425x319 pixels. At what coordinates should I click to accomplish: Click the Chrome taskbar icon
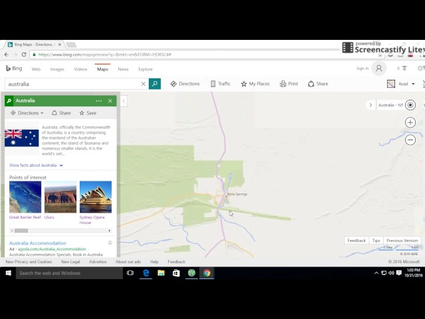[x=207, y=273]
